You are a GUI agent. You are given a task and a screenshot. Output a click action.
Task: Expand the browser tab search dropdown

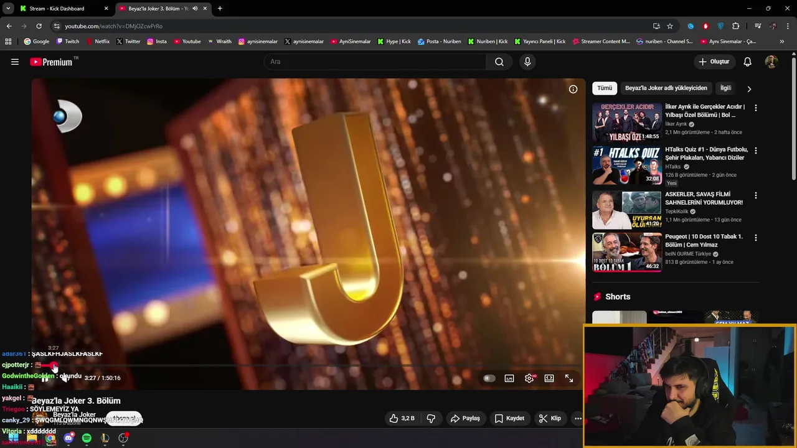point(8,9)
